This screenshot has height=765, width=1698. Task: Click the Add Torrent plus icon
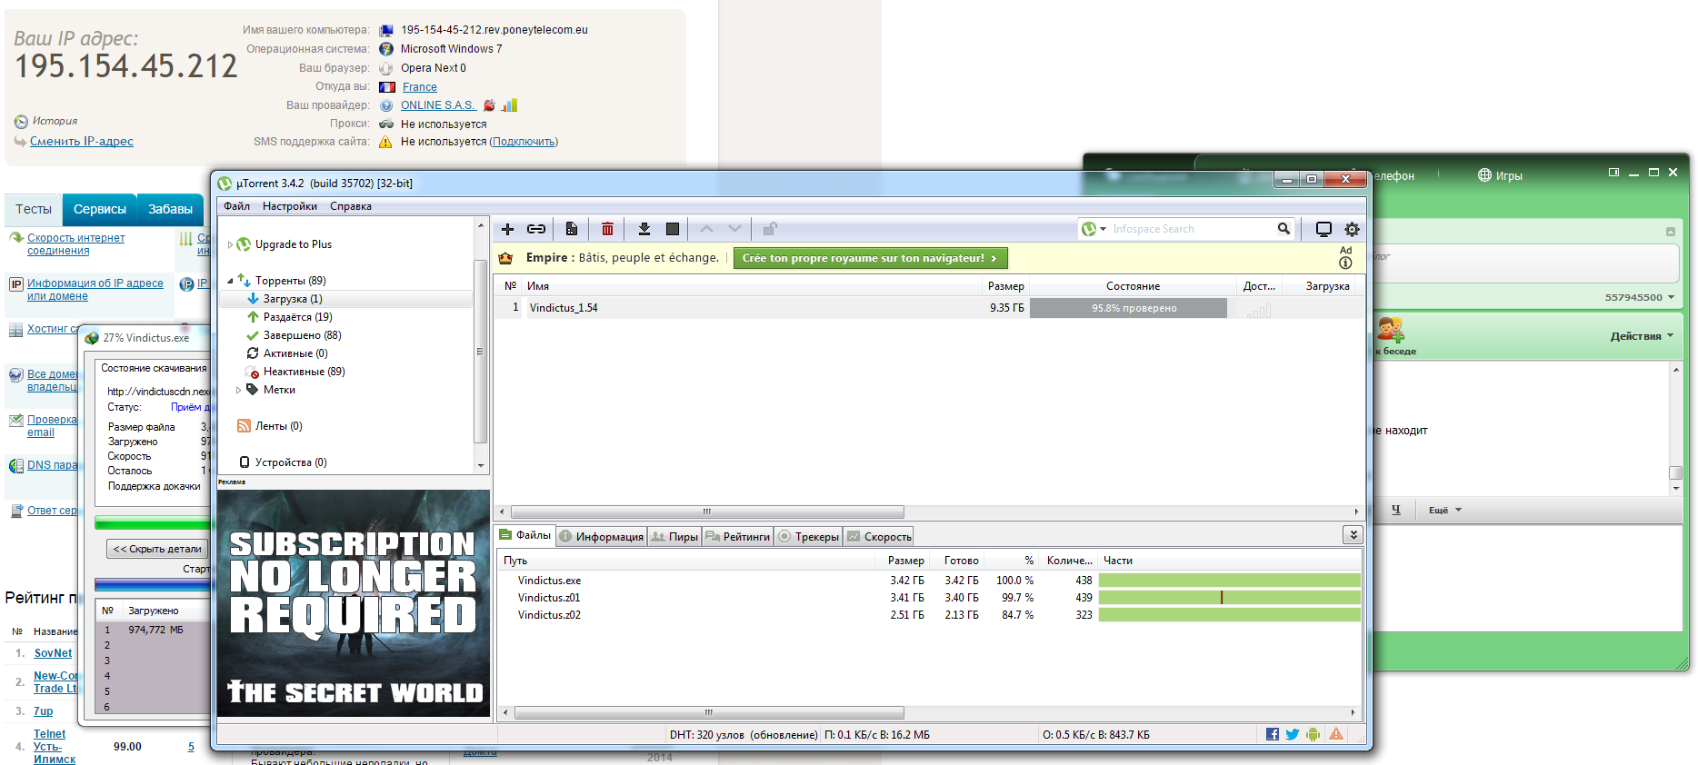coord(508,229)
